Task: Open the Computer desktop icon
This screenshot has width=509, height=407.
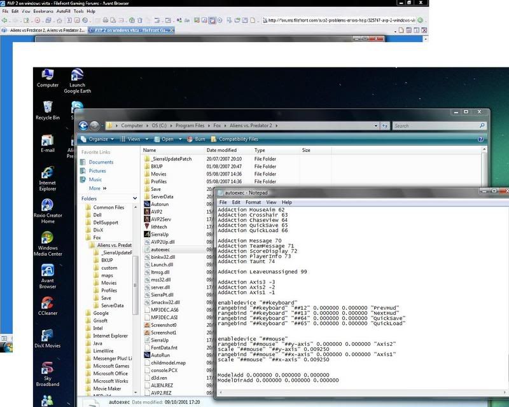Action: point(47,78)
